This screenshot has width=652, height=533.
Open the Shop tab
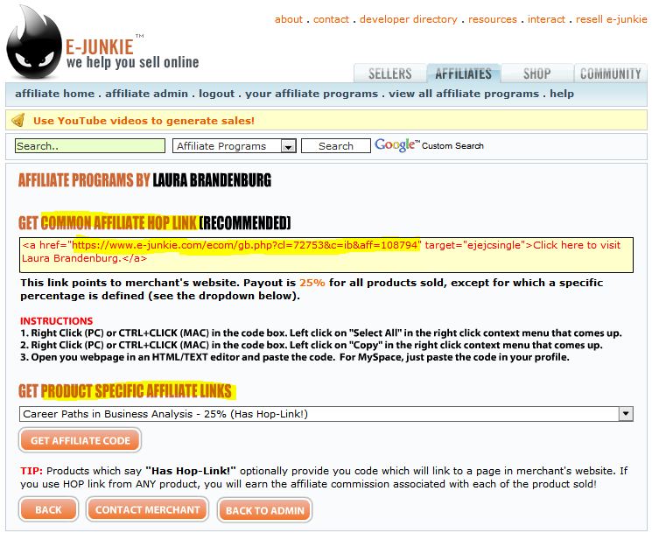(x=536, y=74)
